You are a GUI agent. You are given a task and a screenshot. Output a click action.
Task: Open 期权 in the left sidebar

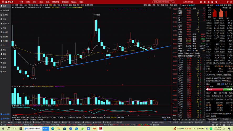click(4, 54)
